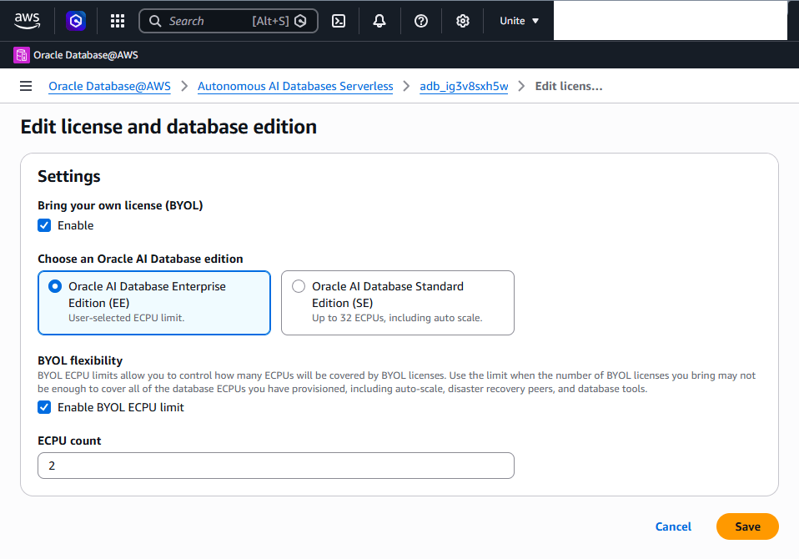Toggle the hamburger side navigation
799x559 pixels.
[x=26, y=86]
